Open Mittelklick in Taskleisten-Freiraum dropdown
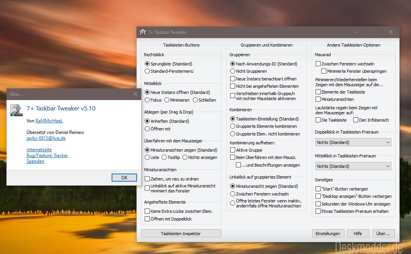 pos(353,166)
